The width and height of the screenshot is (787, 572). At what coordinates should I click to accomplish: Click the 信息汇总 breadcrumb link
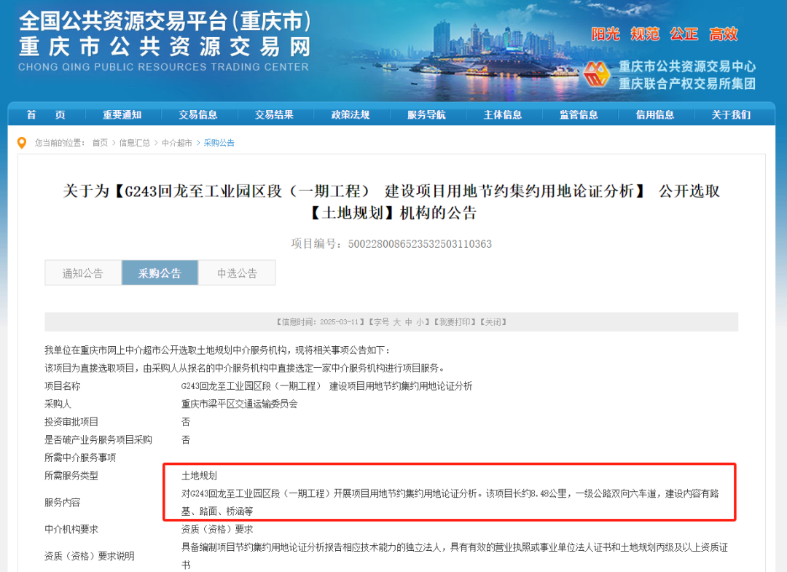pos(135,143)
